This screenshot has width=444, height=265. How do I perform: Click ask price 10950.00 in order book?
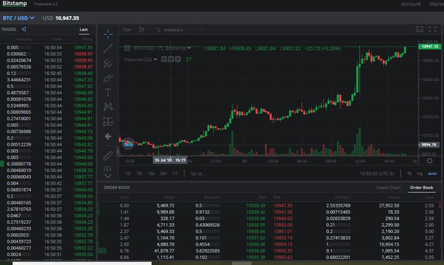(283, 225)
